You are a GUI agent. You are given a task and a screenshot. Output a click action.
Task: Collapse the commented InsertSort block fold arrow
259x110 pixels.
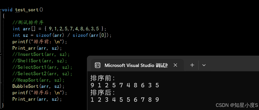coord(1,54)
